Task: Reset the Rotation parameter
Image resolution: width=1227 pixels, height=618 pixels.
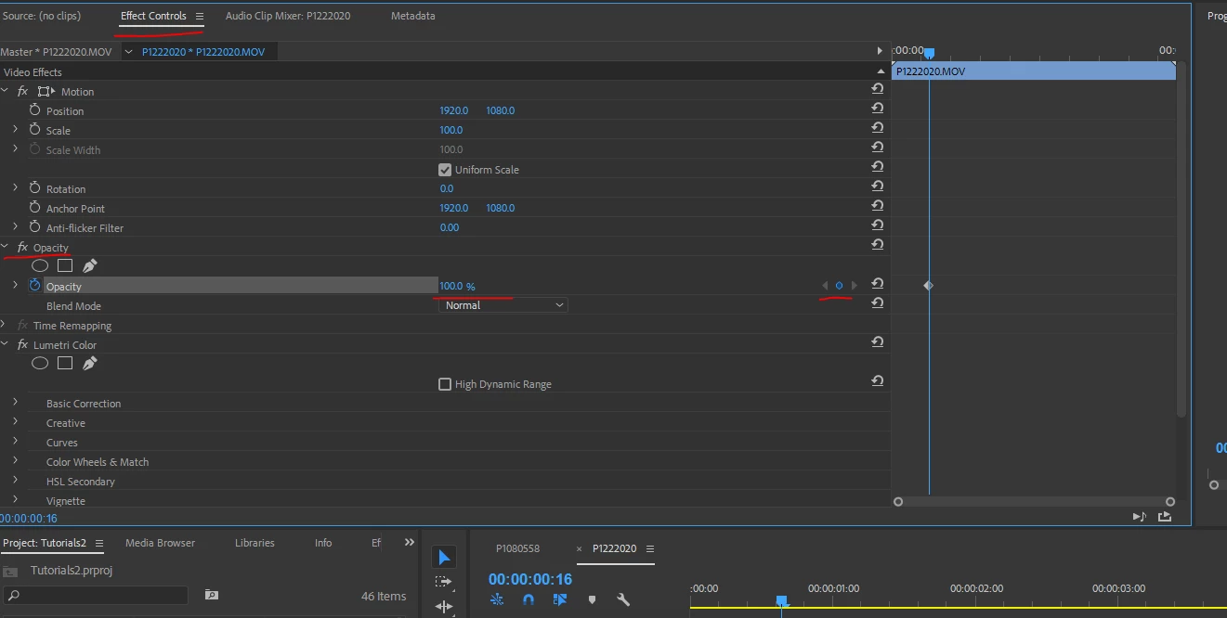Action: pos(877,187)
